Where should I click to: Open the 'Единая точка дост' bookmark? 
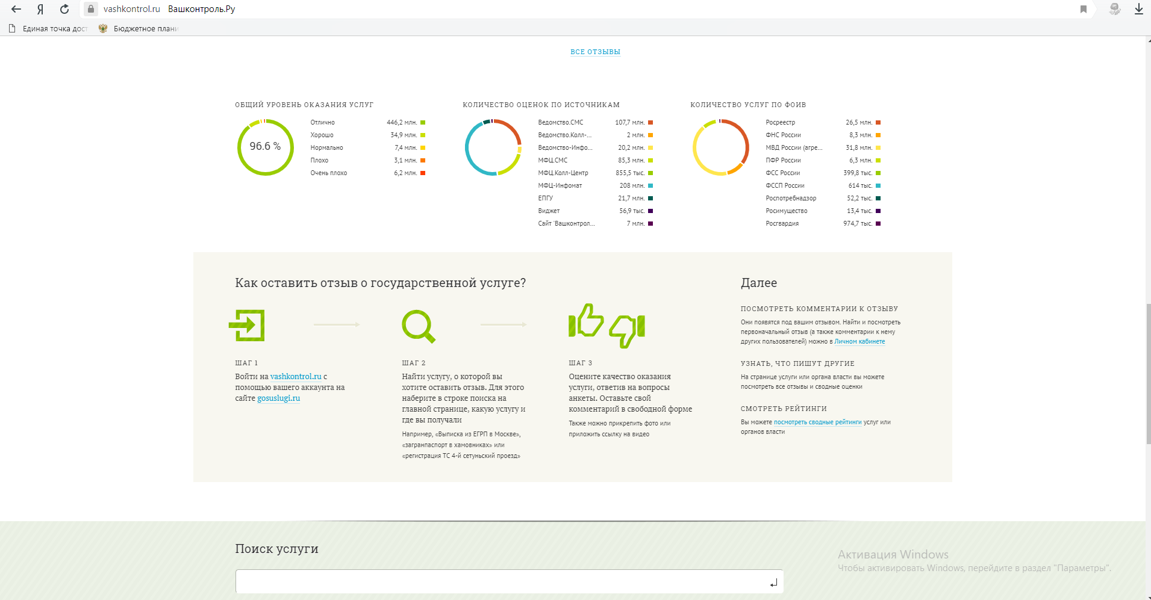click(x=48, y=28)
